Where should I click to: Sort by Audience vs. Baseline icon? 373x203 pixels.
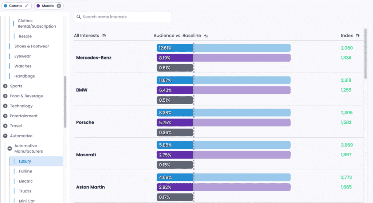point(206,36)
